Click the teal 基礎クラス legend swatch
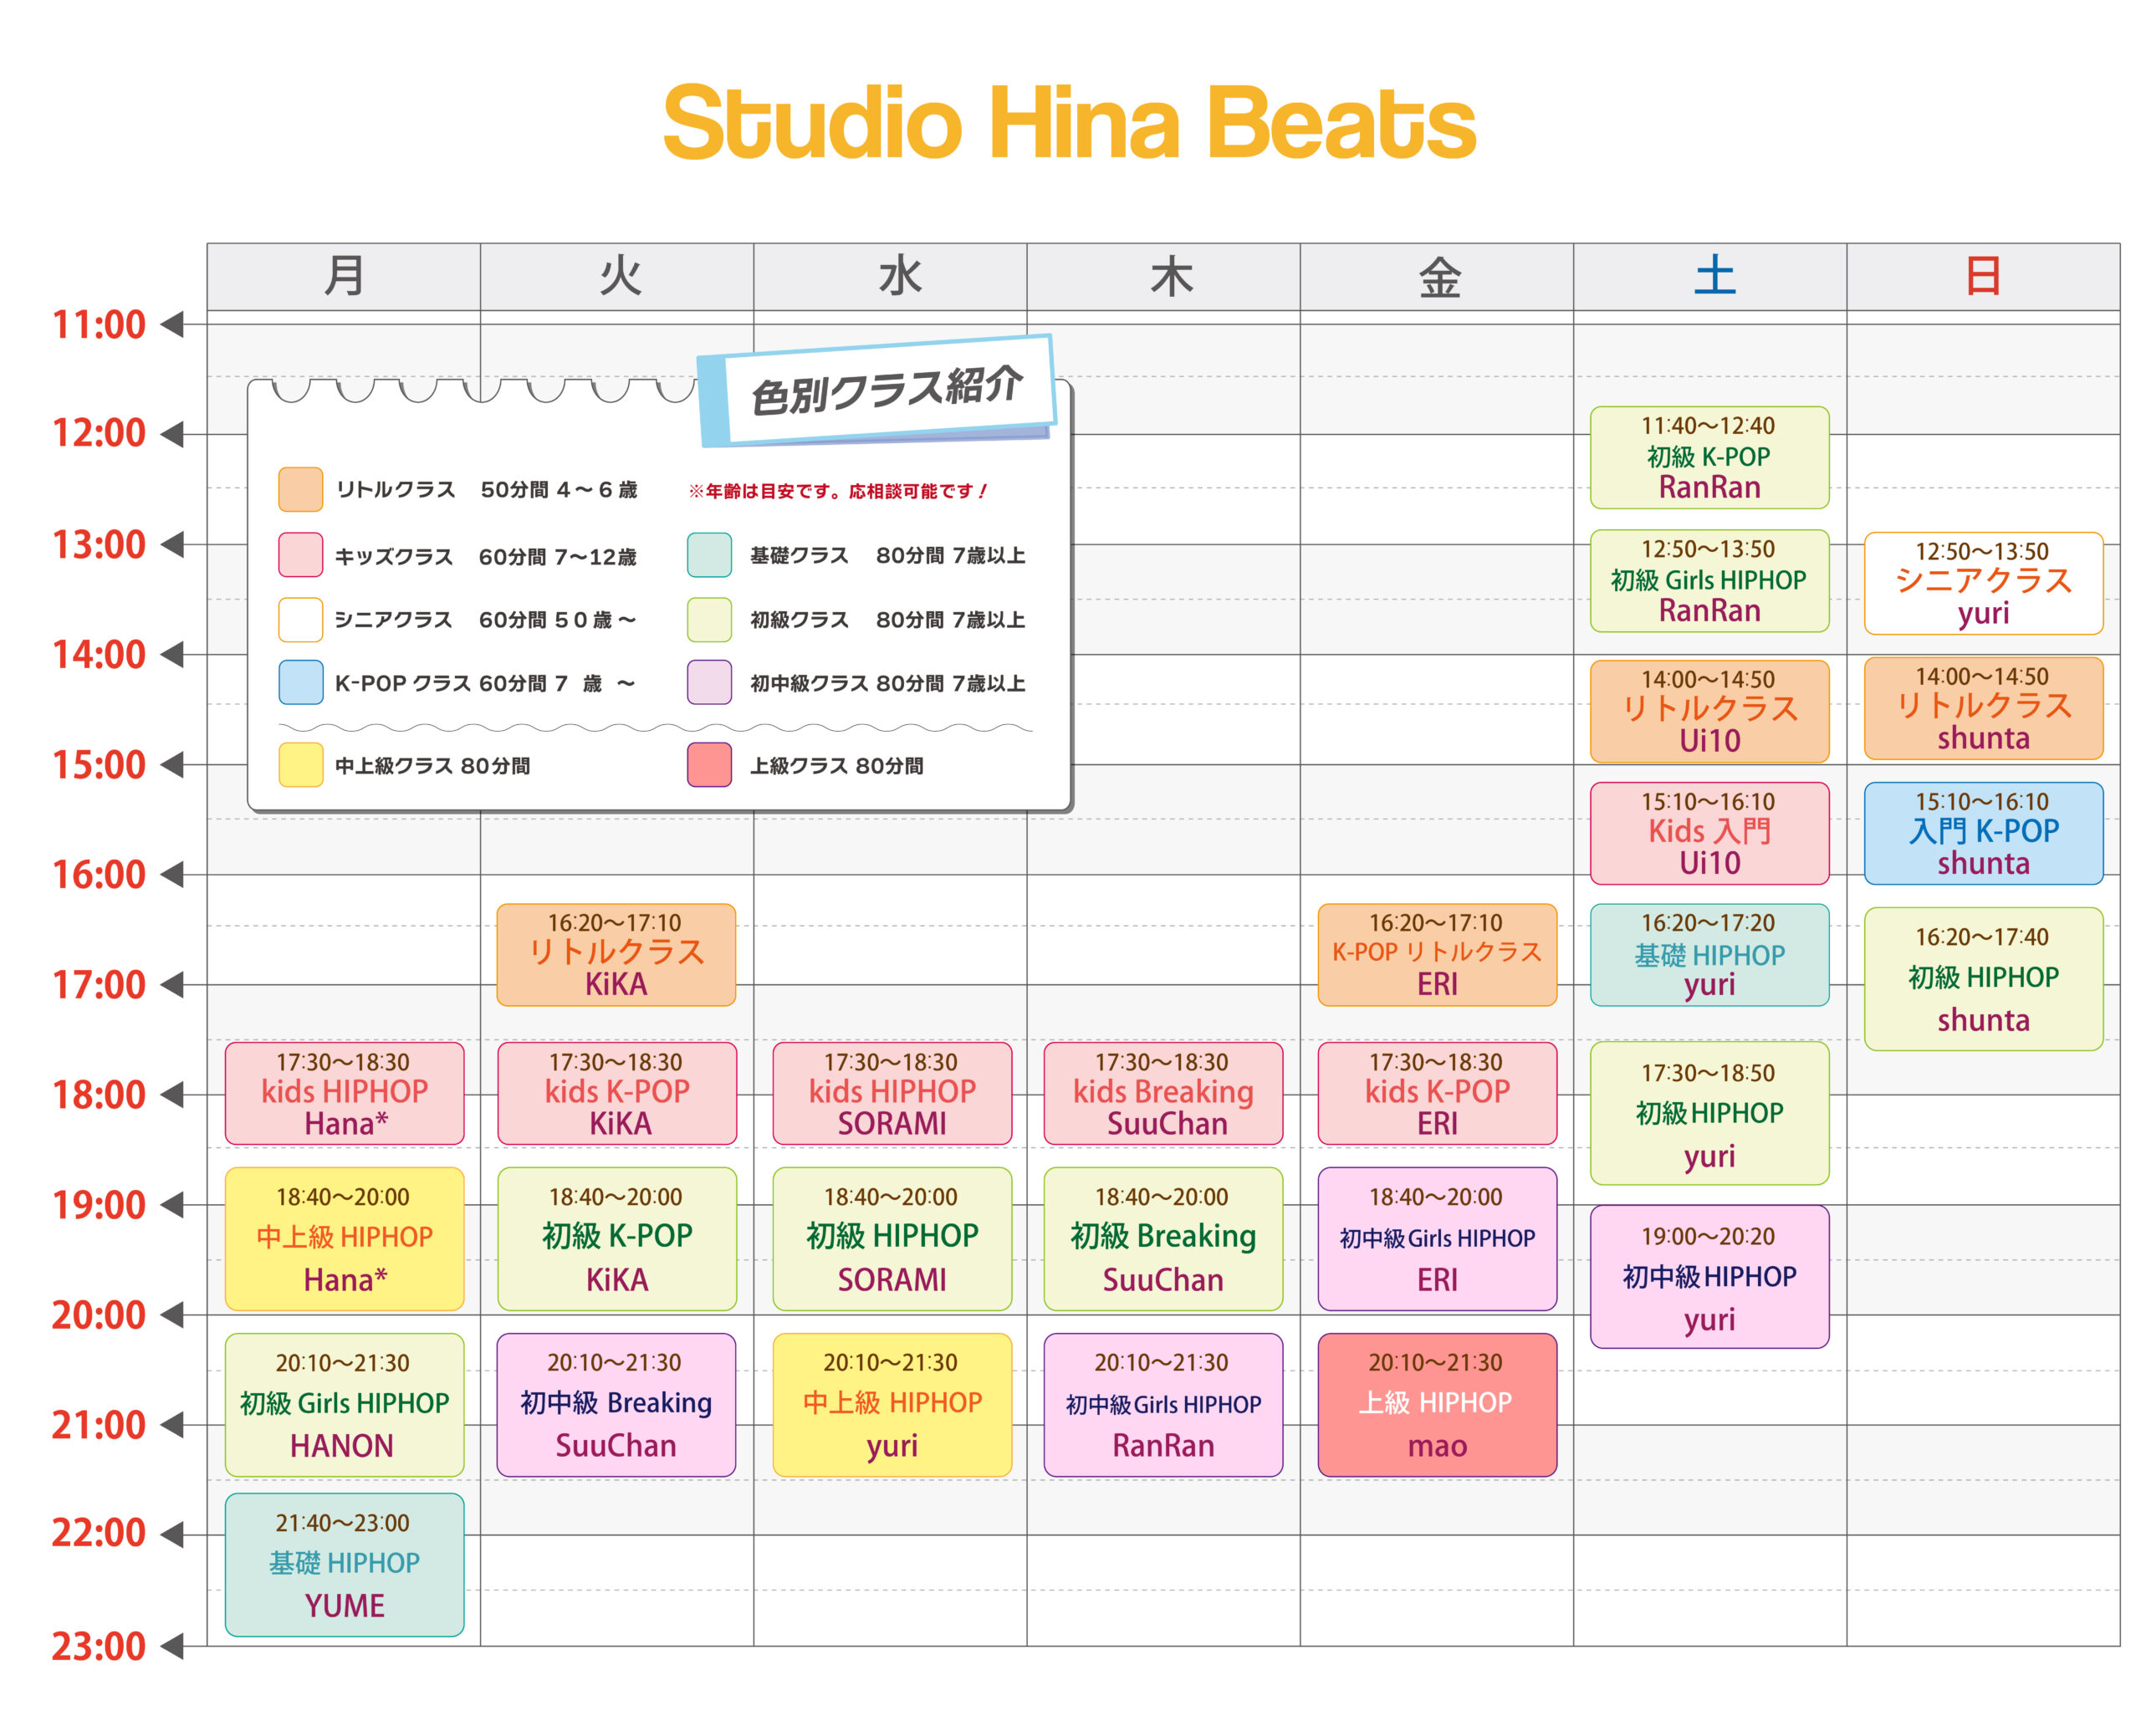 [x=709, y=555]
